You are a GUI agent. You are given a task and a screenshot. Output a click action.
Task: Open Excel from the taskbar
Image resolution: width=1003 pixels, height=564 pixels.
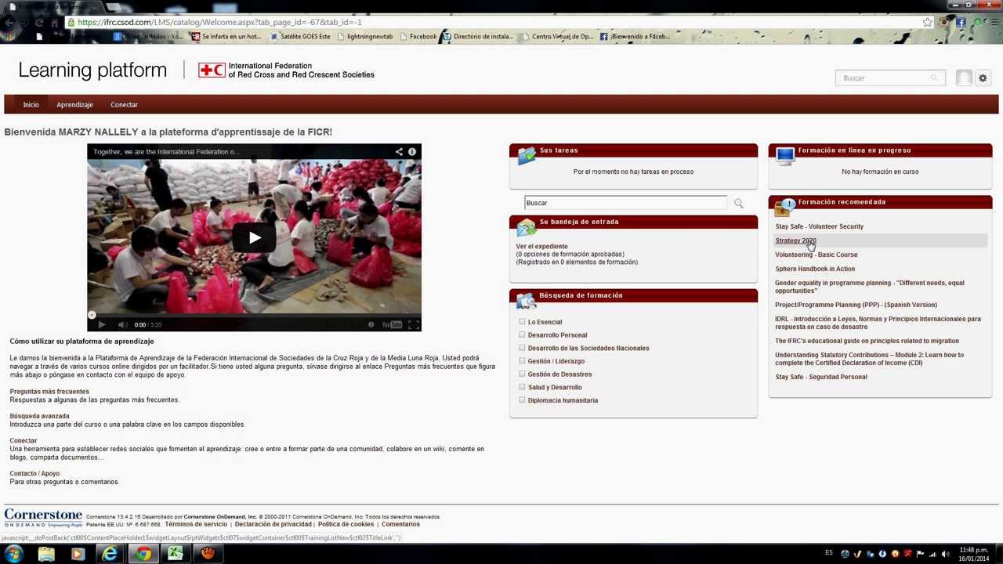[x=176, y=554]
